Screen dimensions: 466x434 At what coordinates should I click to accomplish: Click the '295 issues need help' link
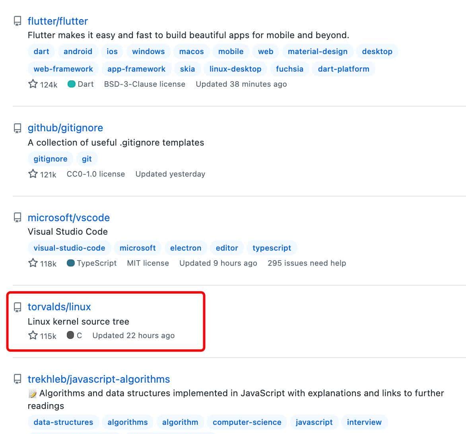(x=306, y=263)
